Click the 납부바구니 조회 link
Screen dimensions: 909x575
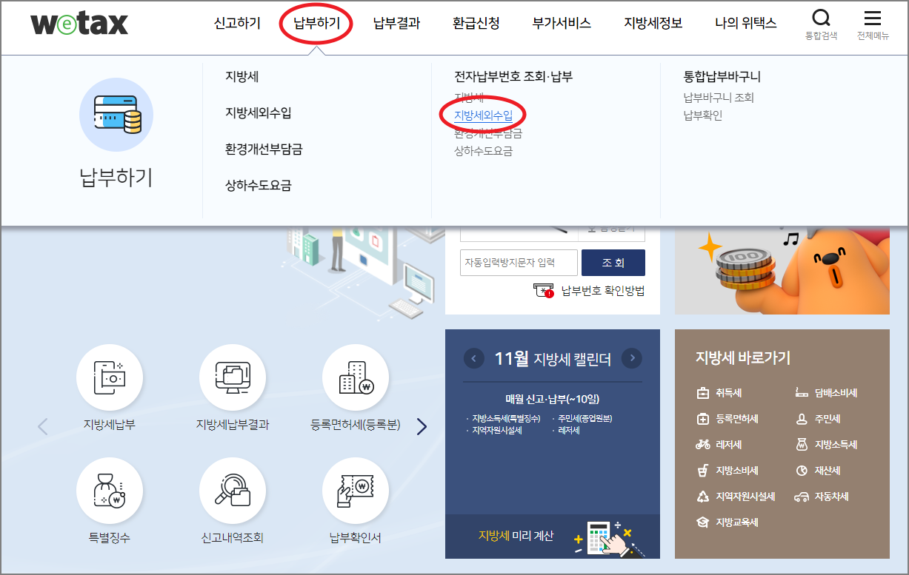[719, 98]
